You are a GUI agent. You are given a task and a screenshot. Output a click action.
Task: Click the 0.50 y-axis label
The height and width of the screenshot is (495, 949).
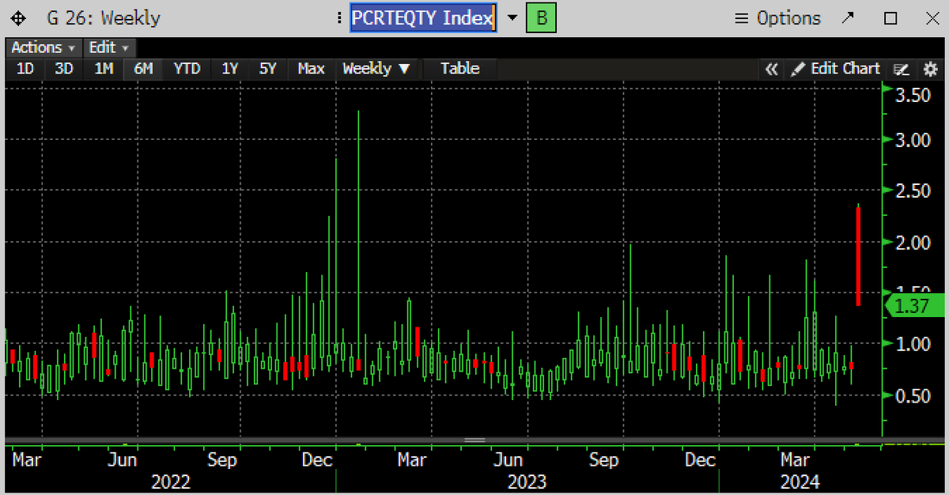[x=912, y=395]
